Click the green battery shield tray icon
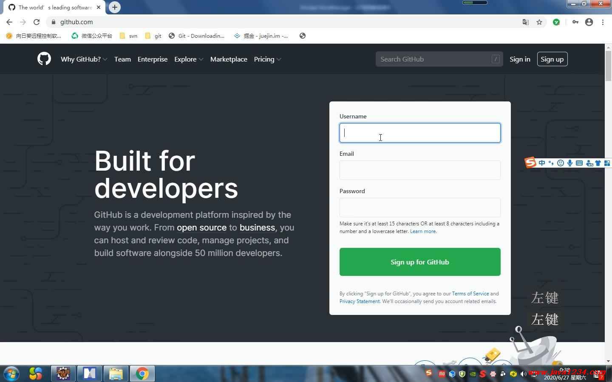Viewport: 612px width, 382px height. (x=462, y=374)
